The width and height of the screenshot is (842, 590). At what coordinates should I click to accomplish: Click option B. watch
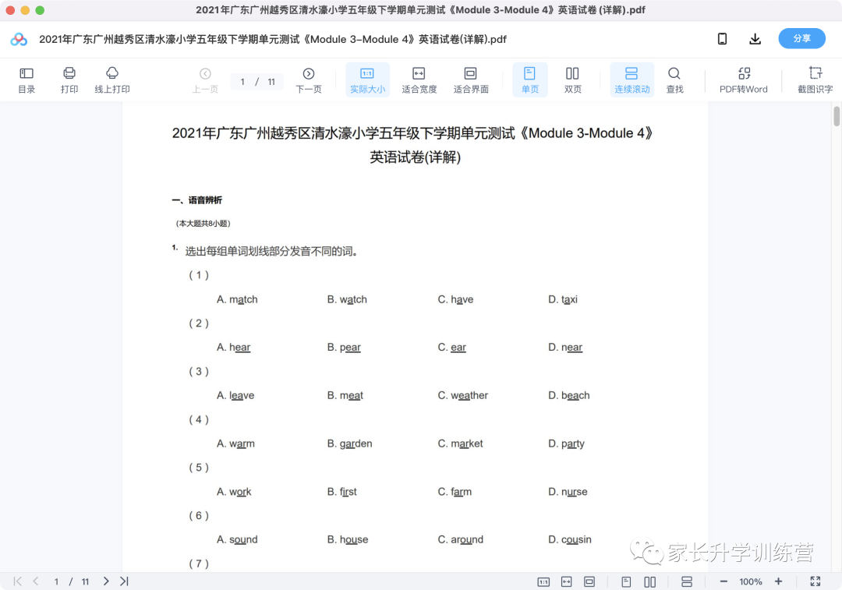[x=347, y=299]
